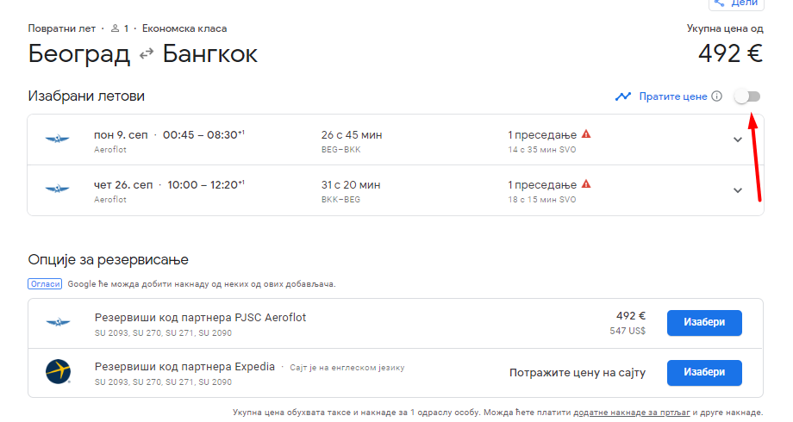
Task: Open the додатне накнаде за пртљаг link
Action: pos(632,413)
